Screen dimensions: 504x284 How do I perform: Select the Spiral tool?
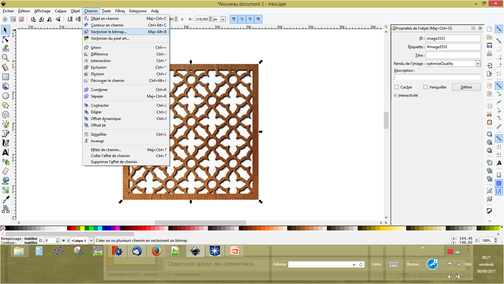coord(5,115)
